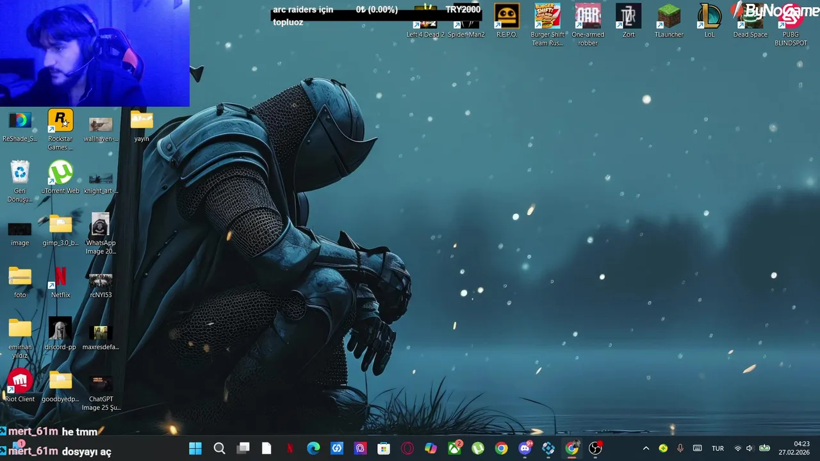Open the Xbox app in the taskbar
Viewport: 820px width, 461px height.
coord(454,448)
